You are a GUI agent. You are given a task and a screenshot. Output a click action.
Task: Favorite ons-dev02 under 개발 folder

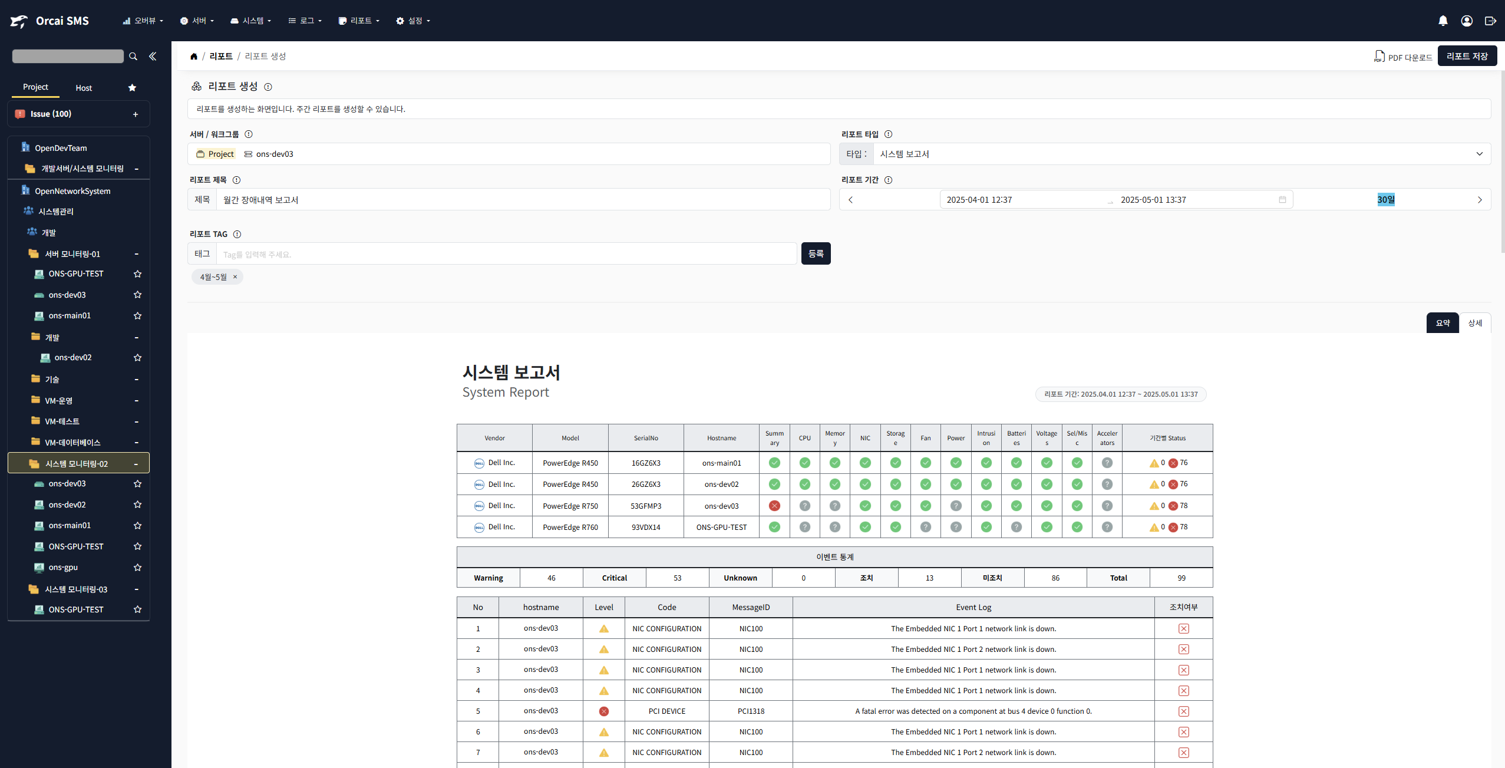pos(137,358)
